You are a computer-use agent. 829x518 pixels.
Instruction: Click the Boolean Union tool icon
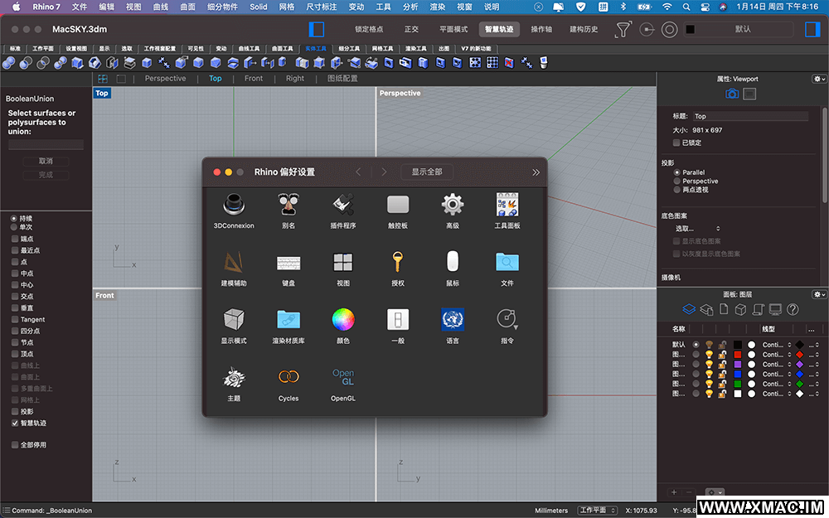pyautogui.click(x=8, y=64)
